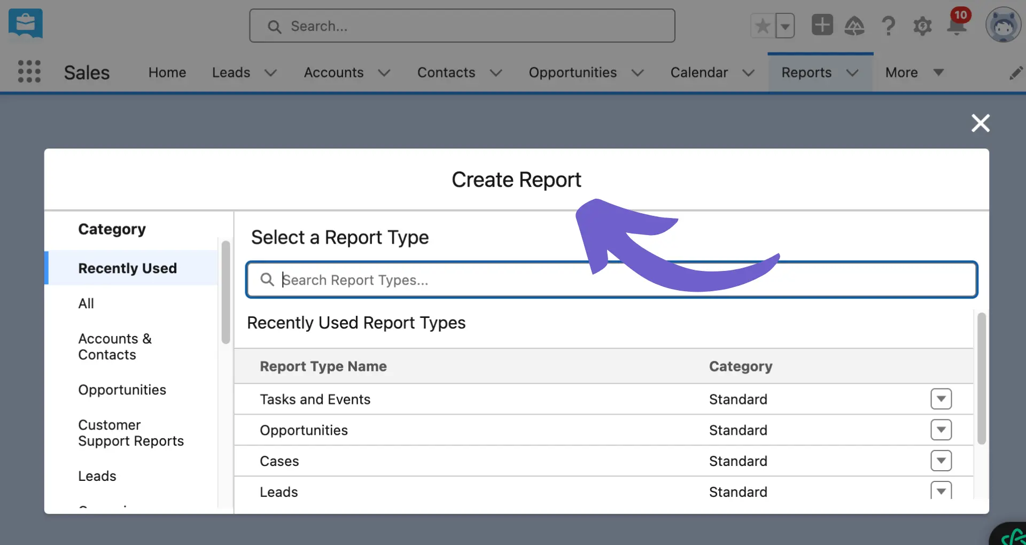Screen dimensions: 1026x545
Task: Open Cases row actions dropdown
Action: click(x=941, y=461)
